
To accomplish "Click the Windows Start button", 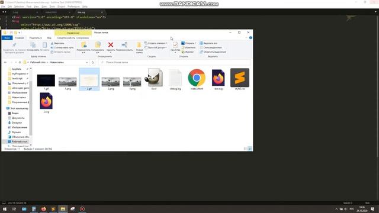I will pyautogui.click(x=5, y=209).
